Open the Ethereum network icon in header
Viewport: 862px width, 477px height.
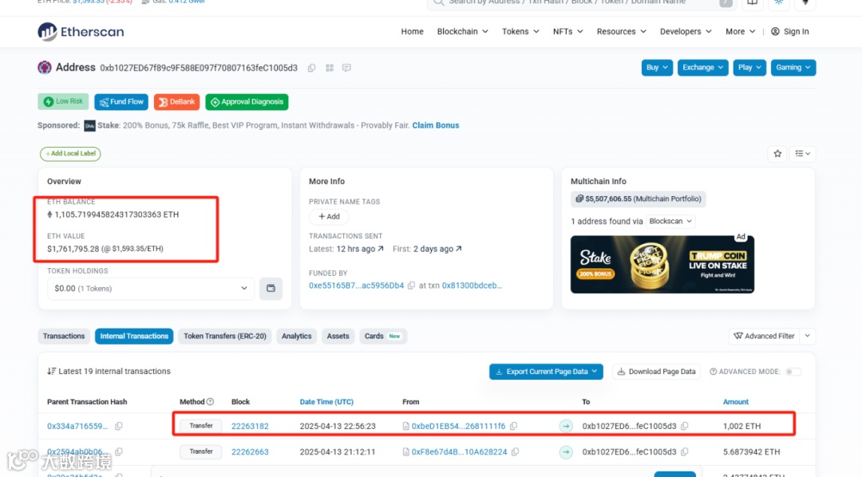805,2
